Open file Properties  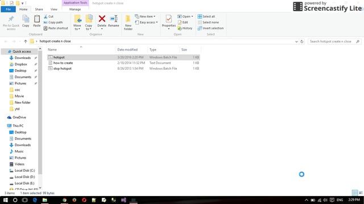pos(169,22)
